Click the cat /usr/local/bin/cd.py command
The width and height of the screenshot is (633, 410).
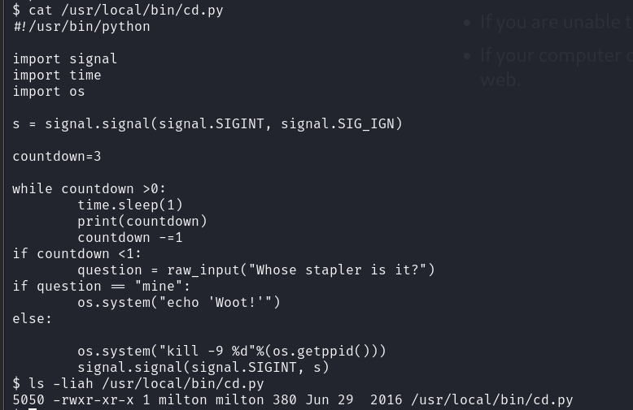(125, 11)
